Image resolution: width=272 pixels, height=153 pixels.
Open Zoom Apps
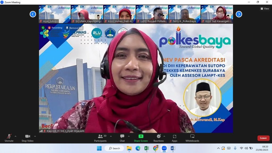click(x=175, y=138)
